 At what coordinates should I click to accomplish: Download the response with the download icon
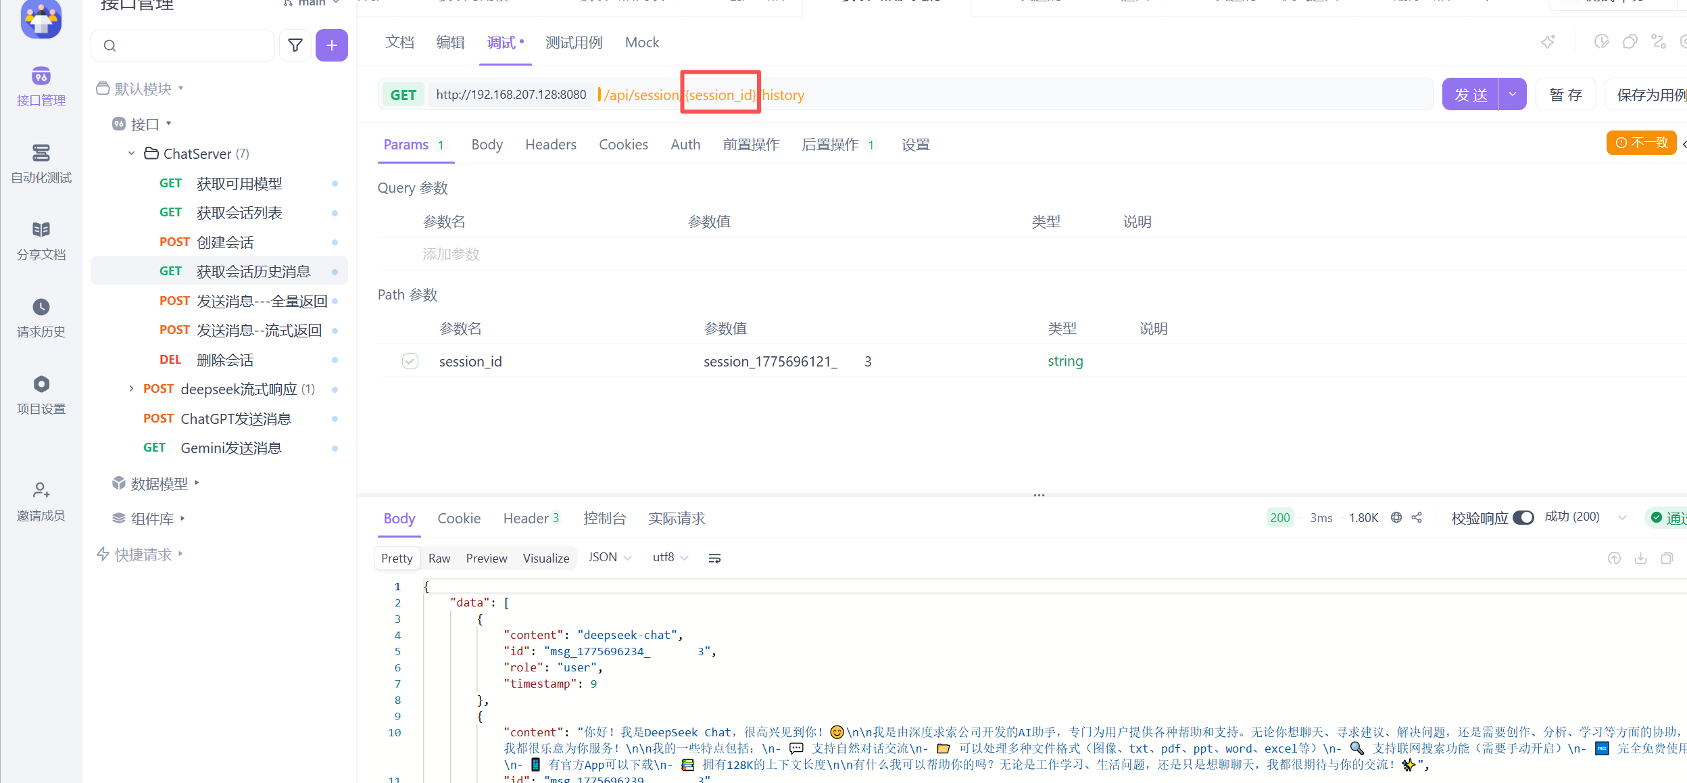pos(1640,558)
